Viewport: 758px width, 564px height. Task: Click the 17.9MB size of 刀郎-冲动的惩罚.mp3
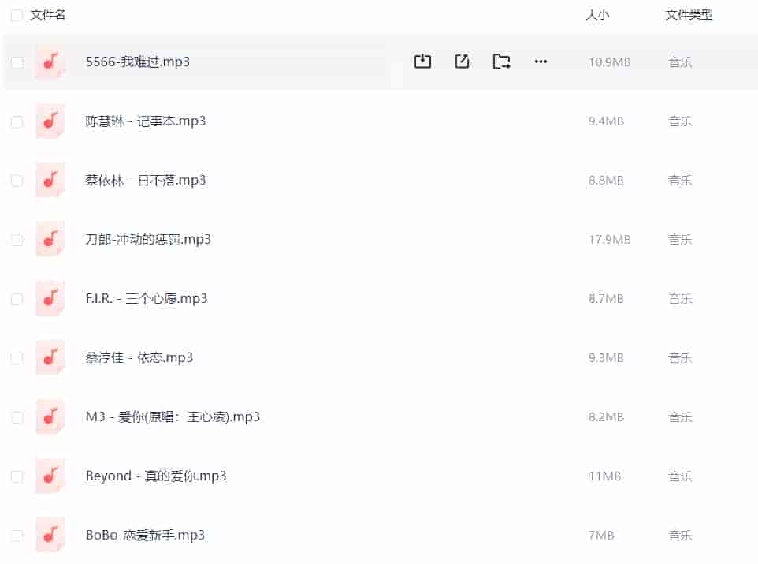[609, 240]
